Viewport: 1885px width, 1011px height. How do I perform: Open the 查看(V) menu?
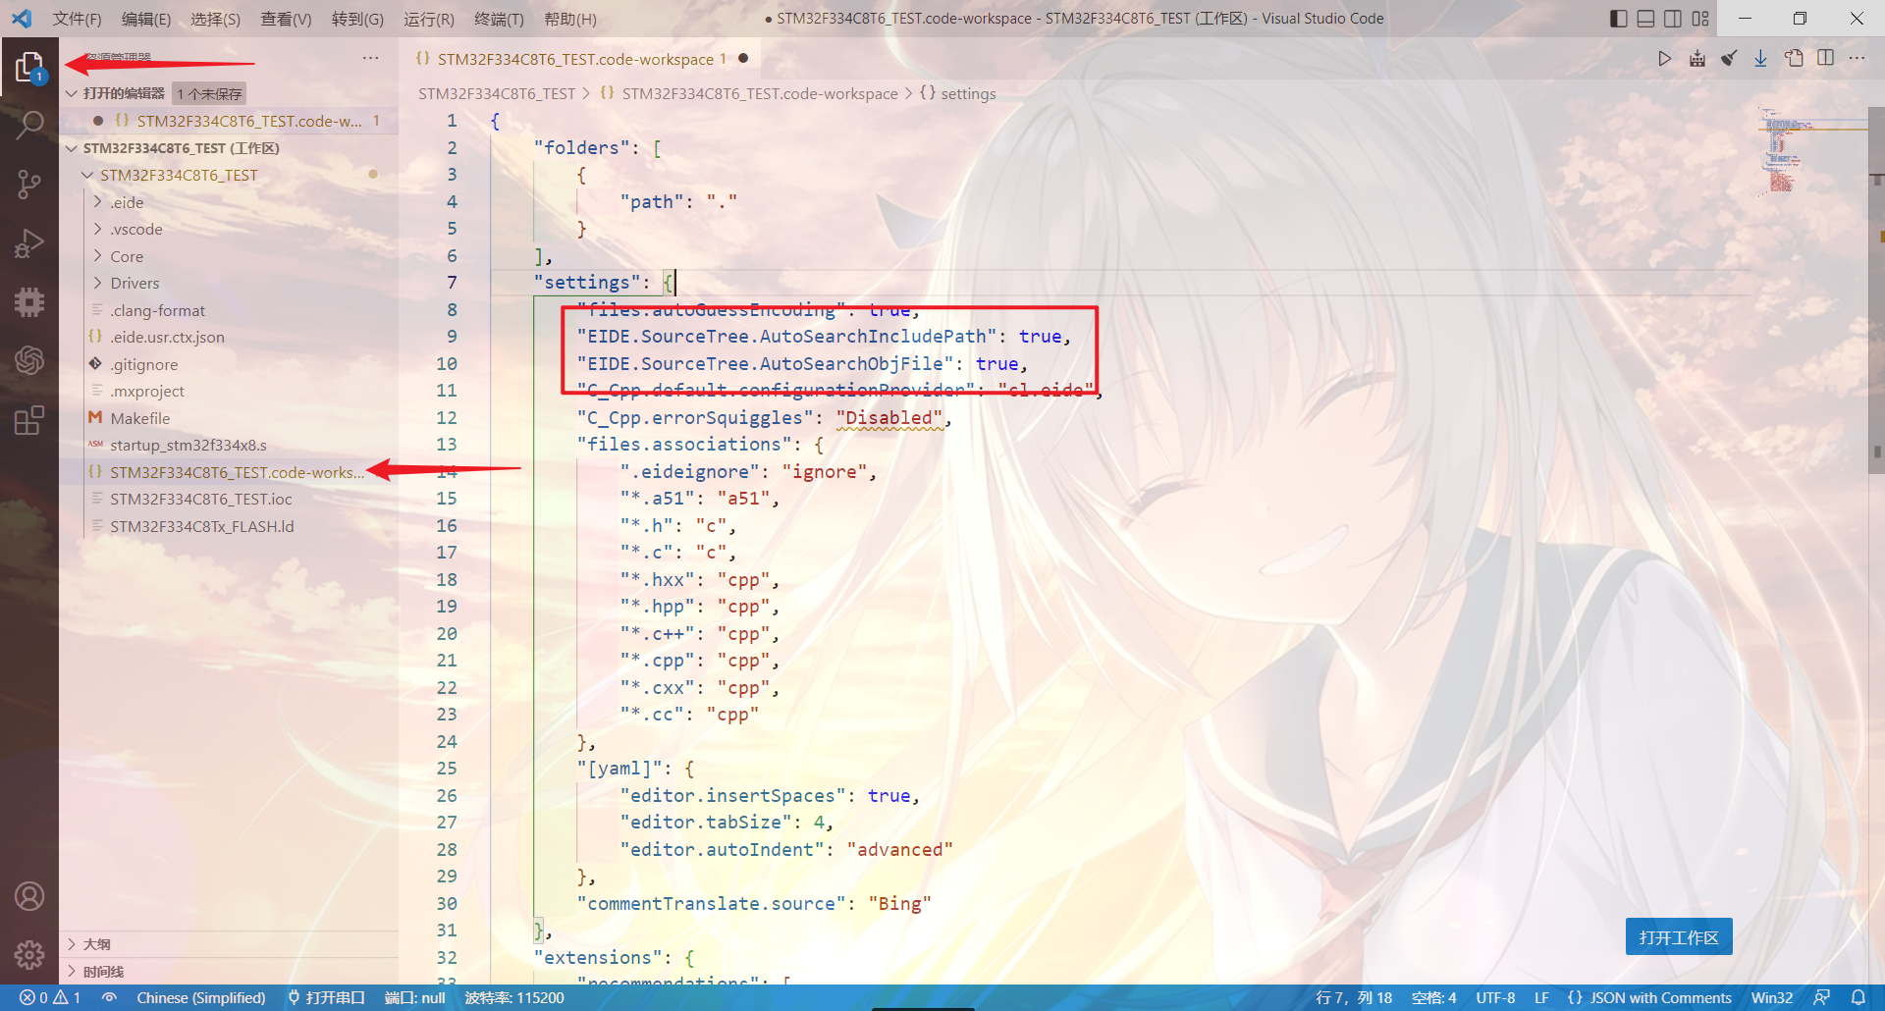[x=286, y=19]
